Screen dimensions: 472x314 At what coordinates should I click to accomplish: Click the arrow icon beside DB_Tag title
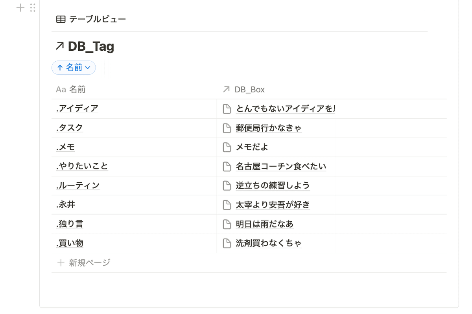tap(60, 46)
